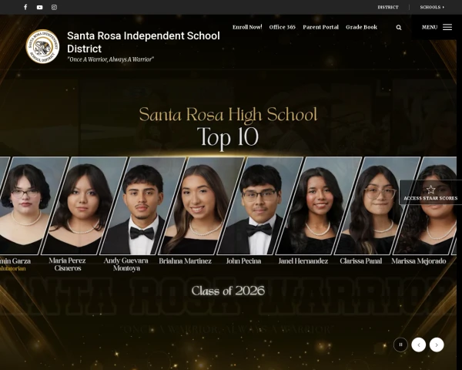Image resolution: width=462 pixels, height=370 pixels.
Task: Advance to next slide arrow
Action: point(437,345)
